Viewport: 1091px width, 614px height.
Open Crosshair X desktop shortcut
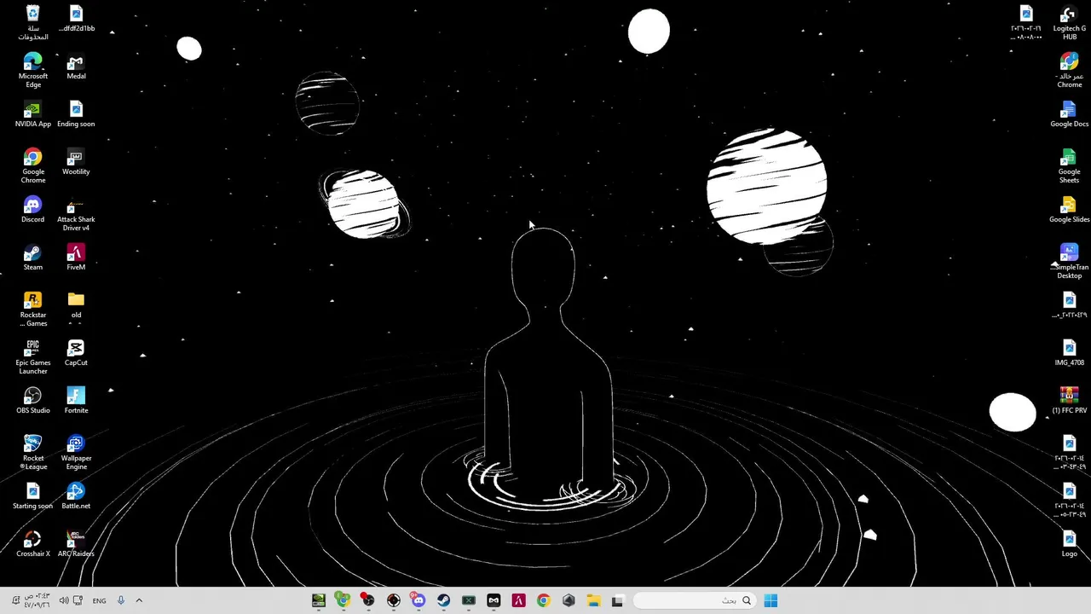pyautogui.click(x=32, y=543)
